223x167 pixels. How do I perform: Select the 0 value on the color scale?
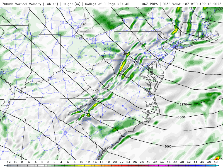click(x=48, y=162)
